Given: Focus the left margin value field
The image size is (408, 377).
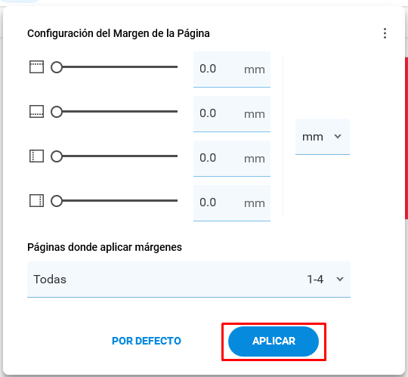Looking at the screenshot, I should coord(232,158).
